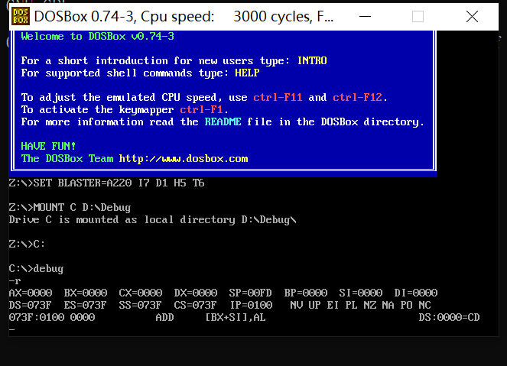Click the red ctrl-F11 shortcut text
Screen dimensions: 507x366
278,98
